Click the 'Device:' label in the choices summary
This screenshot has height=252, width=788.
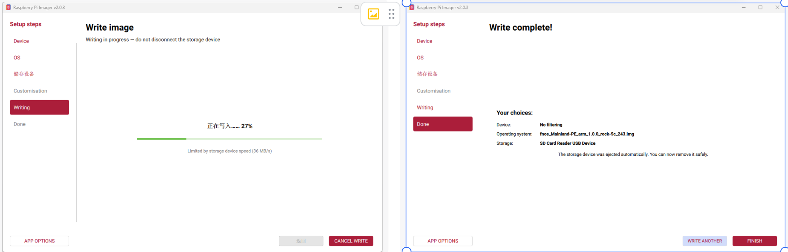tap(504, 125)
